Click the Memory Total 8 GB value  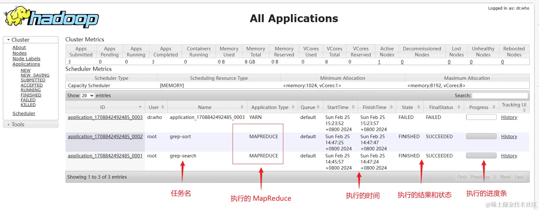250,62
